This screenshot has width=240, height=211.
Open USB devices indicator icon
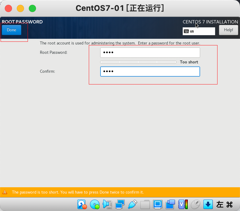click(x=132, y=204)
